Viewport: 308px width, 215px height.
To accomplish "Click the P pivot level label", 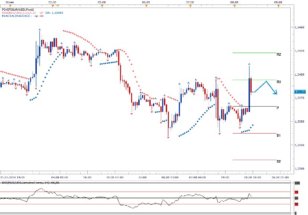I will pos(278,108).
